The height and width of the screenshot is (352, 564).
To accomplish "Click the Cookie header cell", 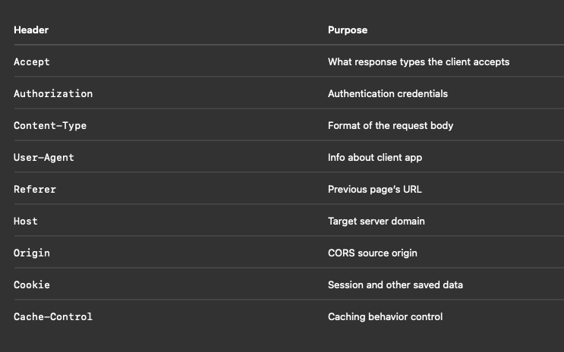I will pyautogui.click(x=32, y=284).
